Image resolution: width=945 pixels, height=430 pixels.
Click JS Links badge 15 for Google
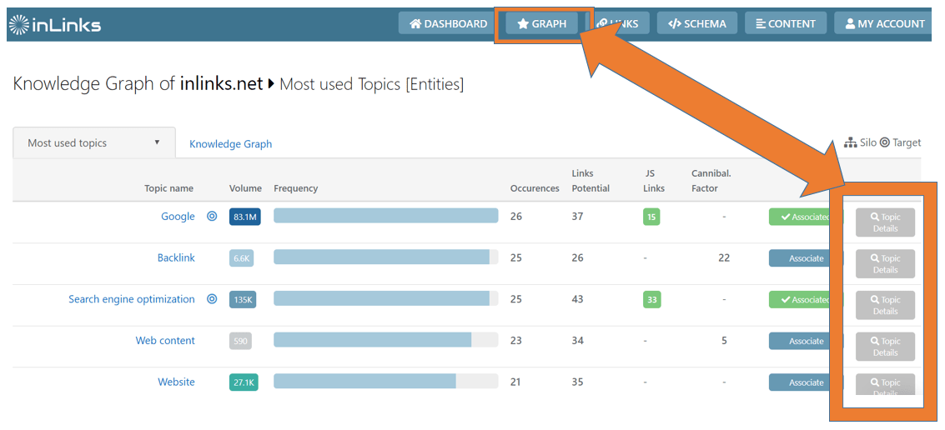point(651,217)
